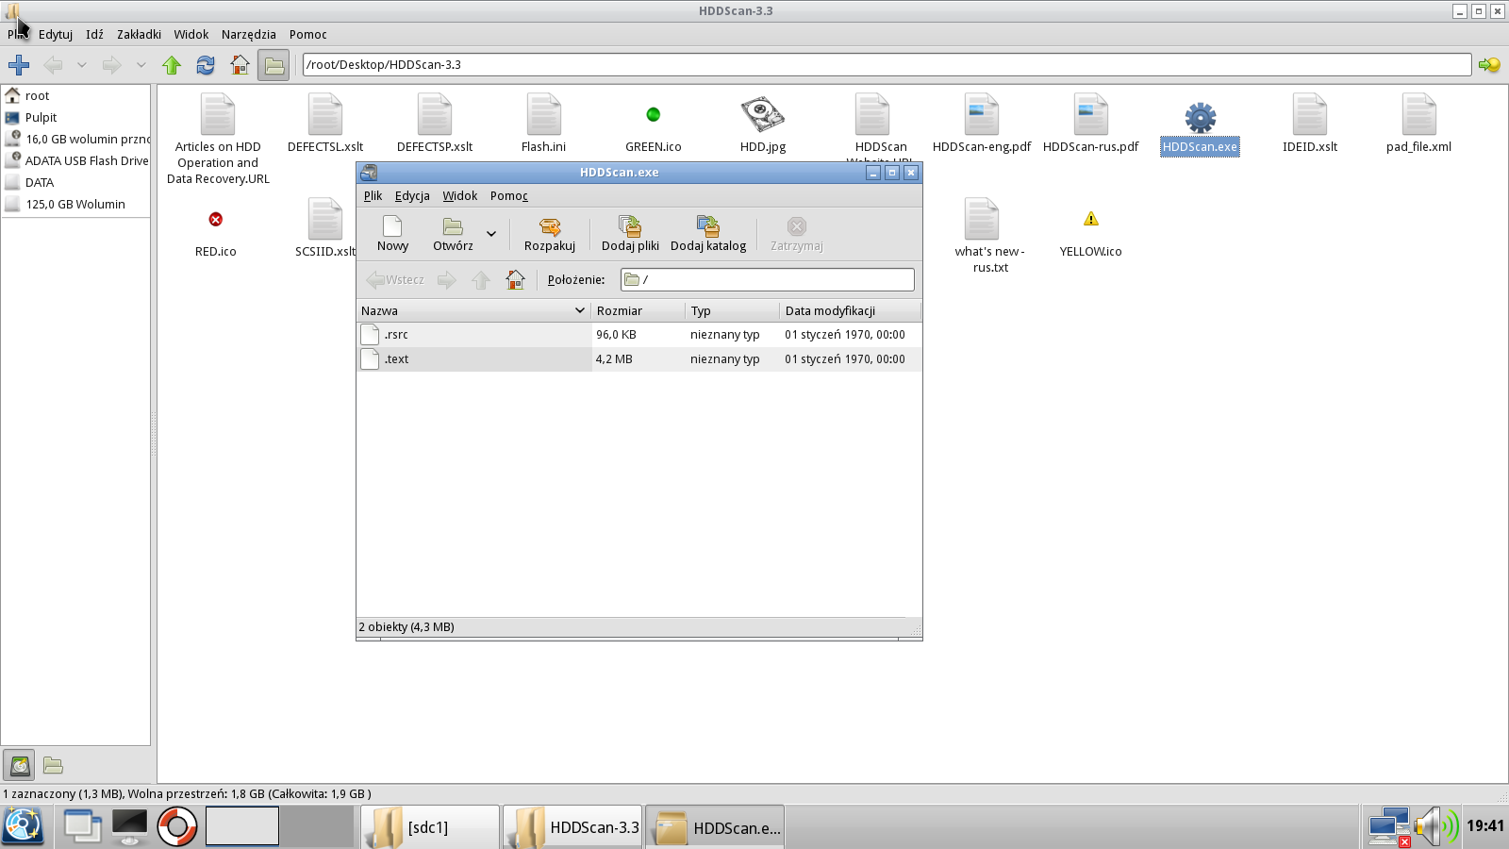Click Dodaj pliki to add files
Image resolution: width=1509 pixels, height=849 pixels.
click(630, 233)
